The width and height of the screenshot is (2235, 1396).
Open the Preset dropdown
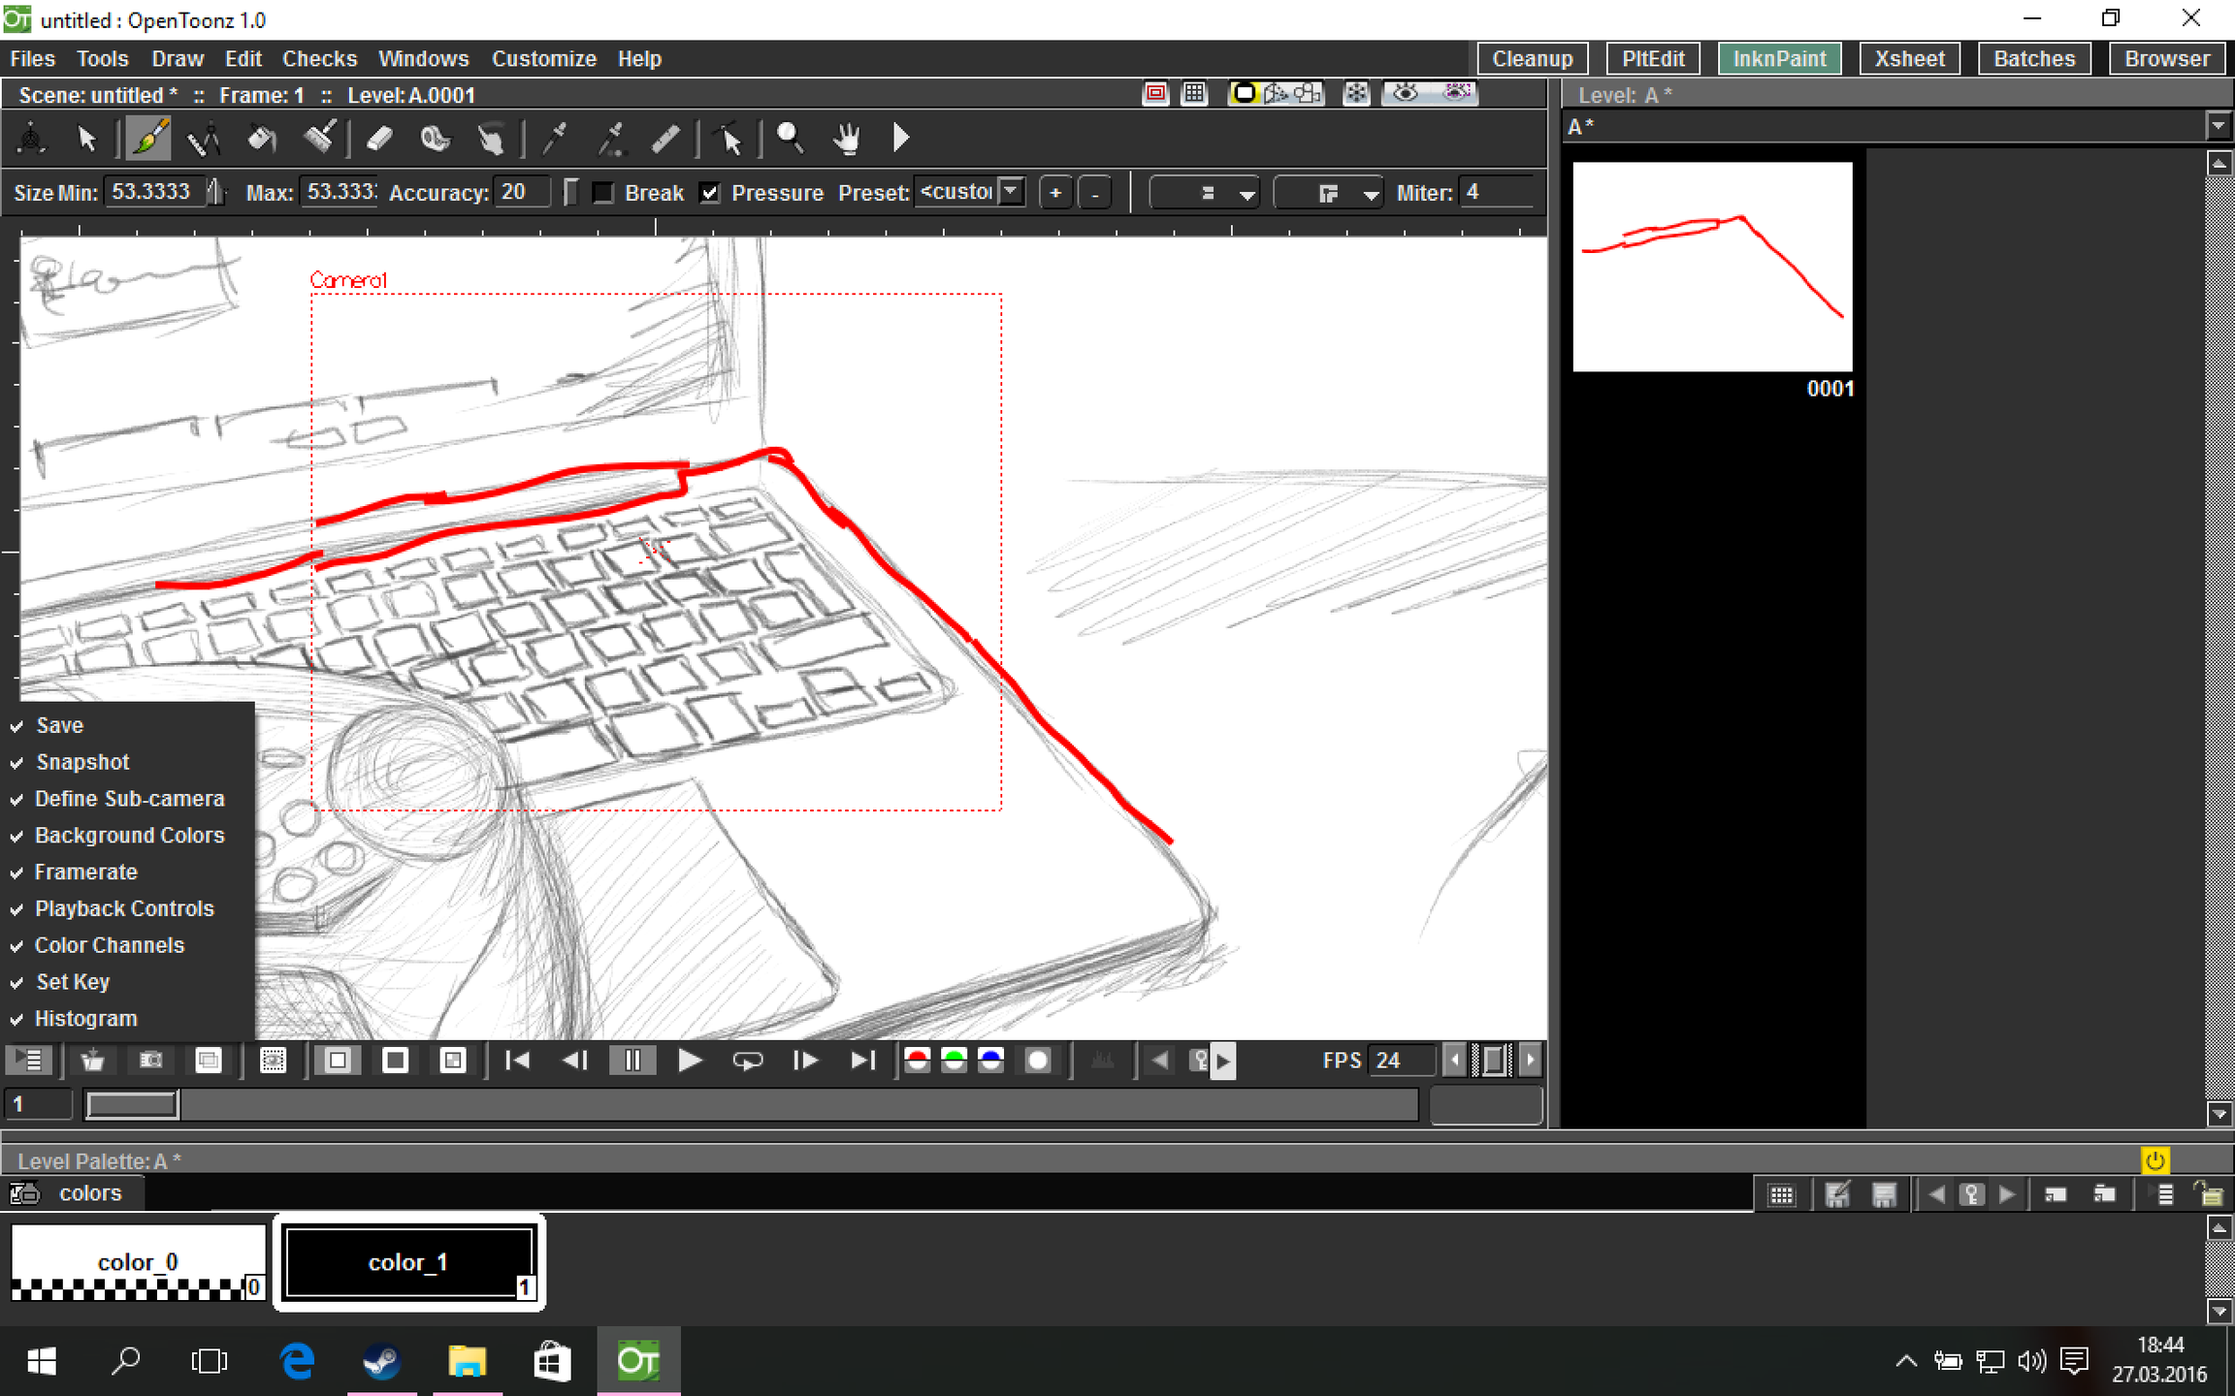click(1011, 191)
